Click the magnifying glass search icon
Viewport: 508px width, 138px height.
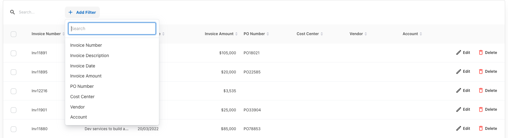point(13,12)
